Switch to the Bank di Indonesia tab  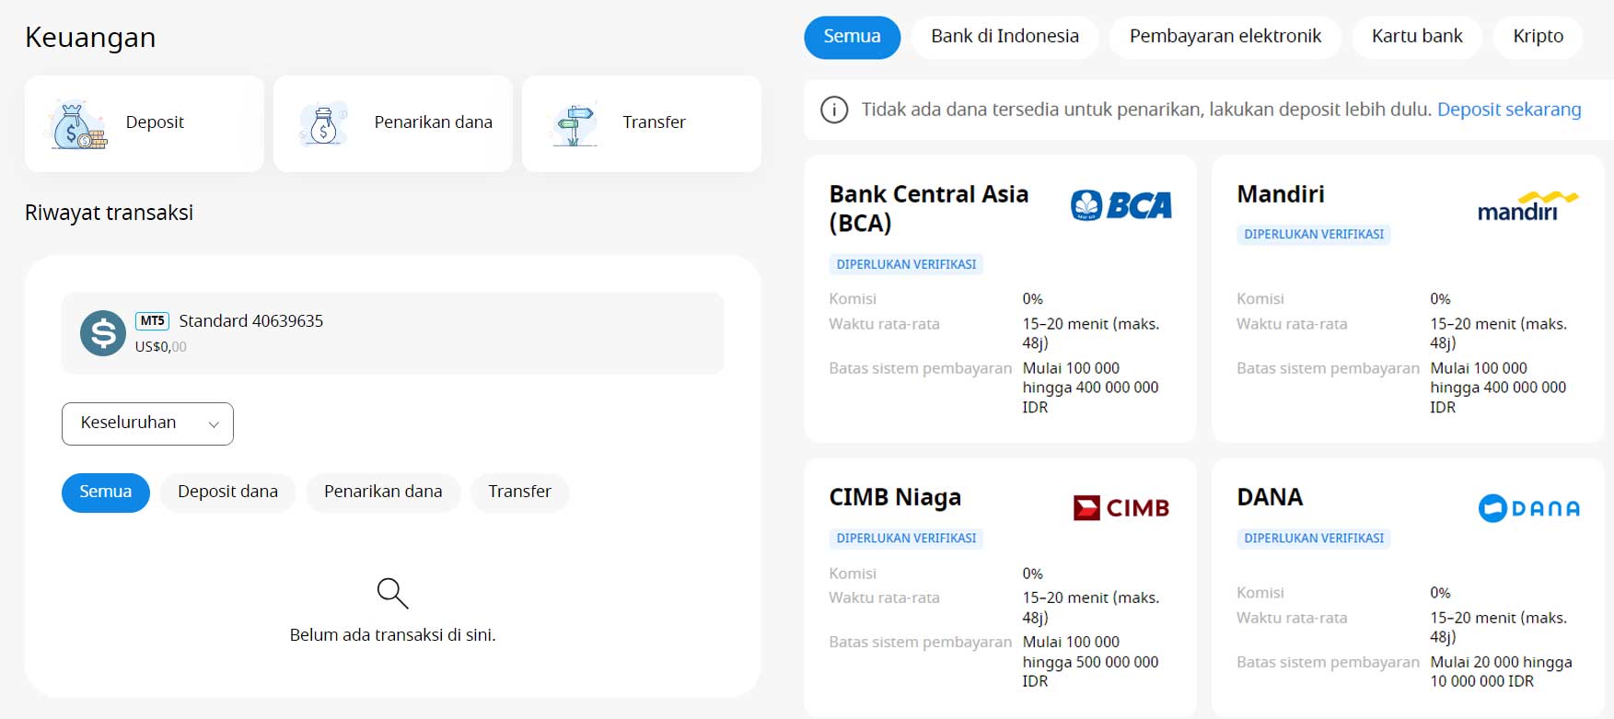click(x=1004, y=37)
